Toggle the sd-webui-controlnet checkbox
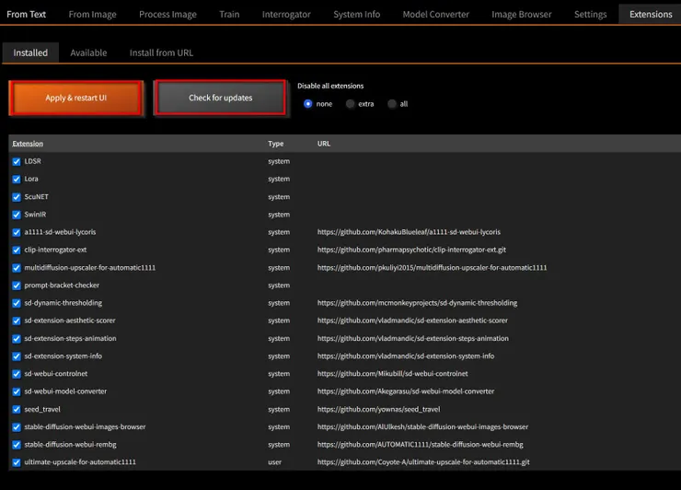681x490 pixels. 17,374
